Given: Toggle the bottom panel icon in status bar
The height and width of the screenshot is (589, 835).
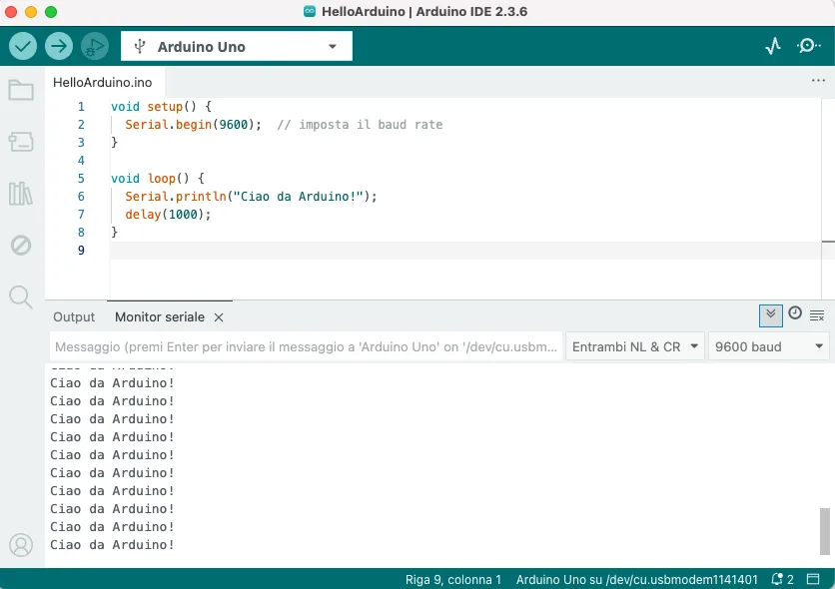Looking at the screenshot, I should (x=813, y=579).
